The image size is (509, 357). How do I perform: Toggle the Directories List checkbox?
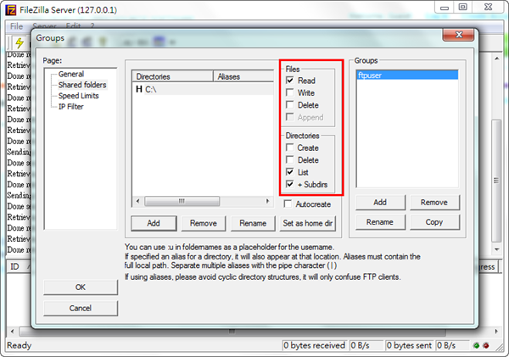pyautogui.click(x=289, y=172)
